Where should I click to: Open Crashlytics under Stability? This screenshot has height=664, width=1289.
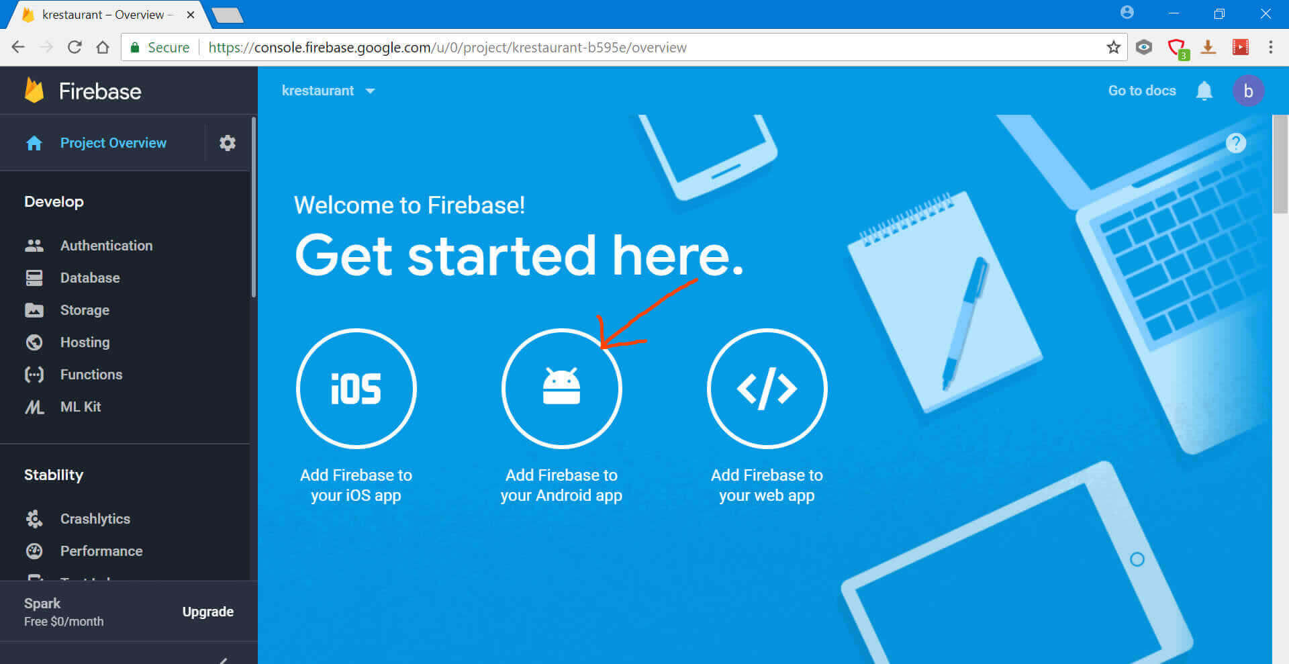[95, 519]
